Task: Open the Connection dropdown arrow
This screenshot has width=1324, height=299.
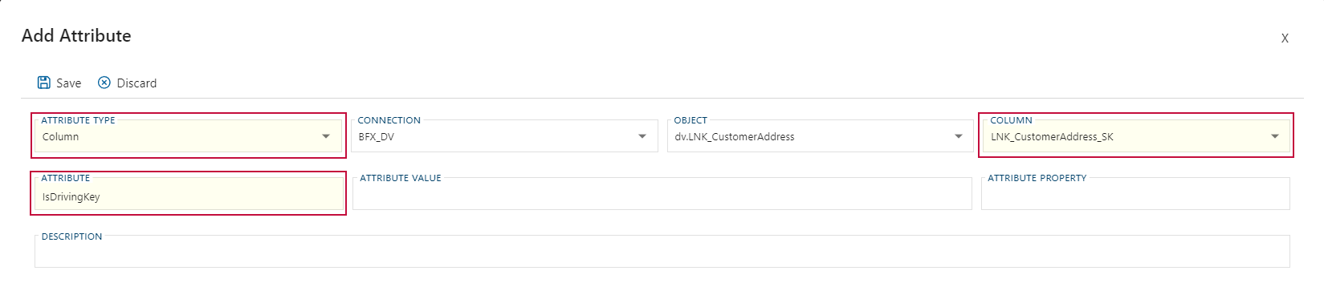Action: click(642, 136)
